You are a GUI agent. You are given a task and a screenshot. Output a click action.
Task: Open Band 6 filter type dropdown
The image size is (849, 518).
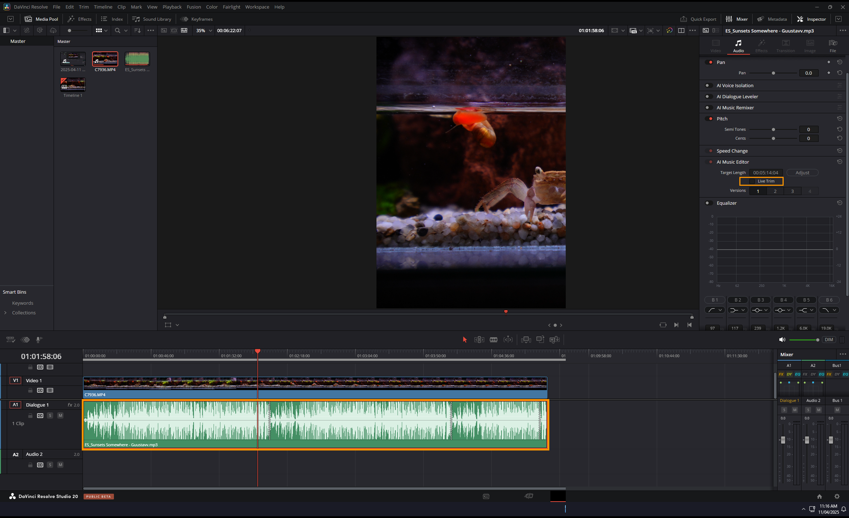[x=829, y=310]
